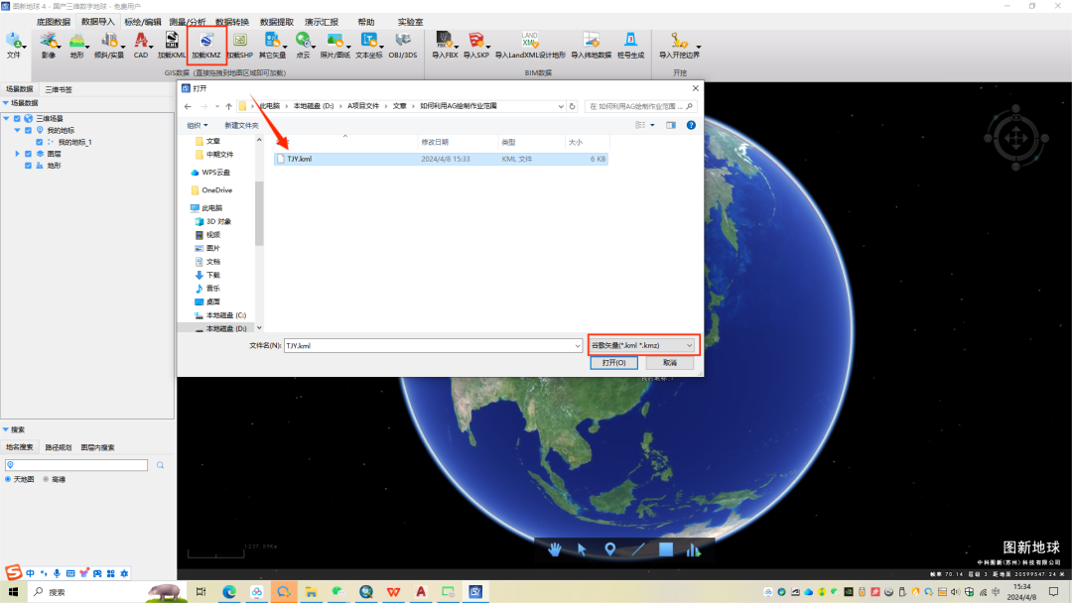Image resolution: width=1072 pixels, height=603 pixels.
Task: Click the 桩号生成 icon
Action: tap(630, 45)
